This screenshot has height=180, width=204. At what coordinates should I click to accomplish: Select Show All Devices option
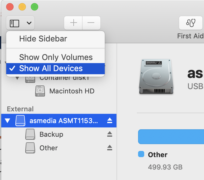pyautogui.click(x=51, y=68)
